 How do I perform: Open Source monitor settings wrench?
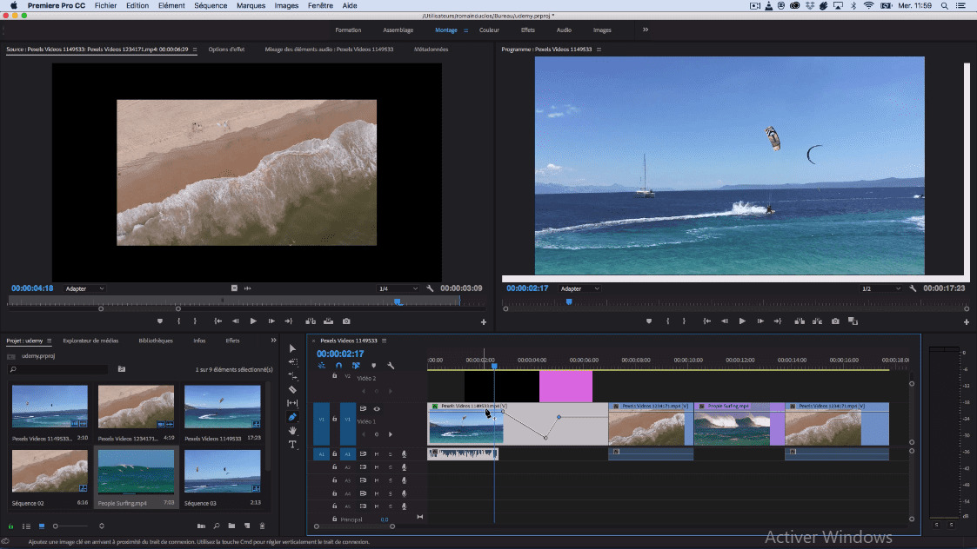[x=430, y=288]
